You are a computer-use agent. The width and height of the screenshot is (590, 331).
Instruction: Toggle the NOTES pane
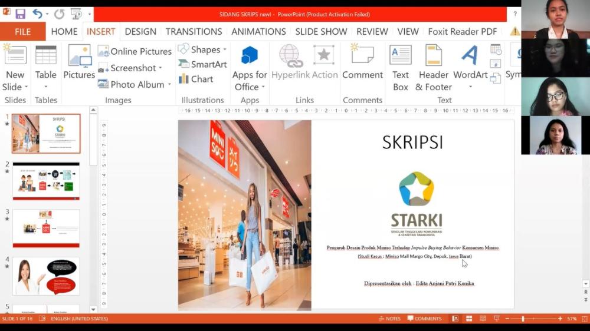pyautogui.click(x=389, y=319)
